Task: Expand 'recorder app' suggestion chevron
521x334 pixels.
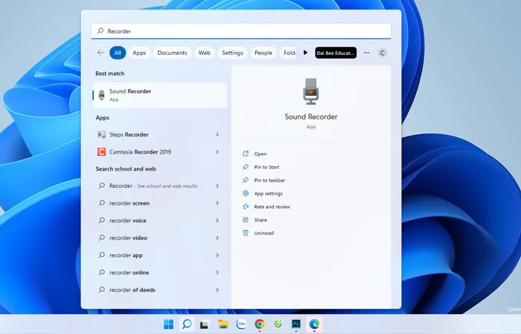Action: [217, 255]
